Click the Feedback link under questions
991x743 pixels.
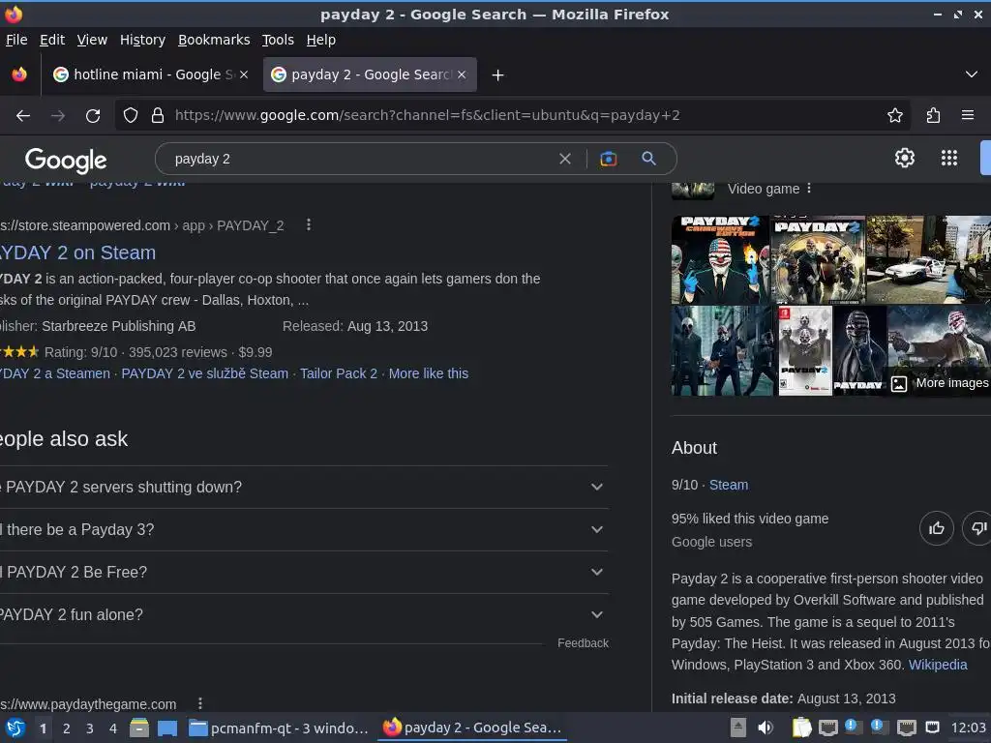click(583, 643)
